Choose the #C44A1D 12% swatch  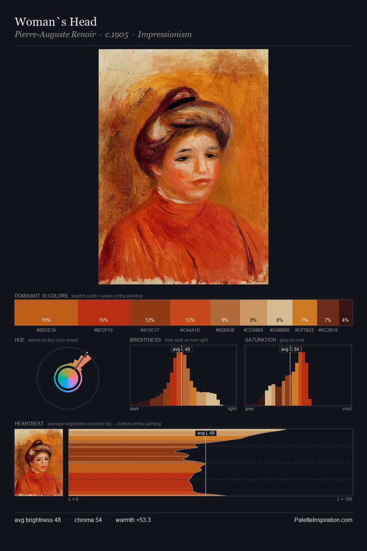190,313
